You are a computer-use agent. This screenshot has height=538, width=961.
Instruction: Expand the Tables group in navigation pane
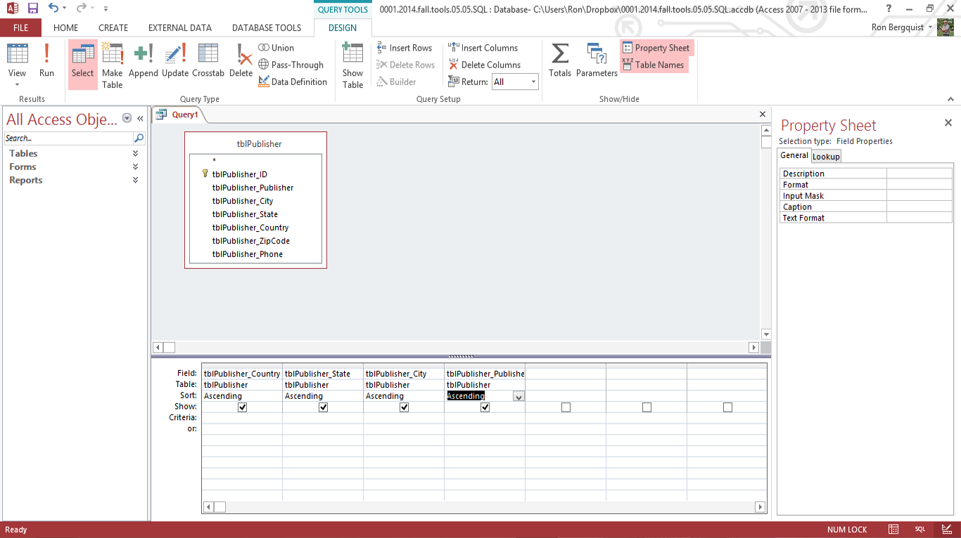(x=135, y=154)
